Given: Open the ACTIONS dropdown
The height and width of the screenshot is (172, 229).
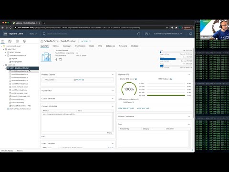Looking at the screenshot, I should coord(86,41).
